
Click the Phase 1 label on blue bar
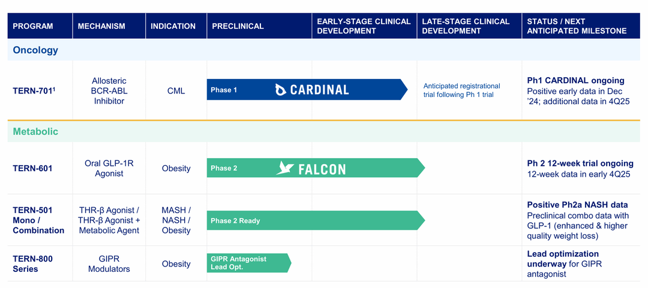[224, 90]
